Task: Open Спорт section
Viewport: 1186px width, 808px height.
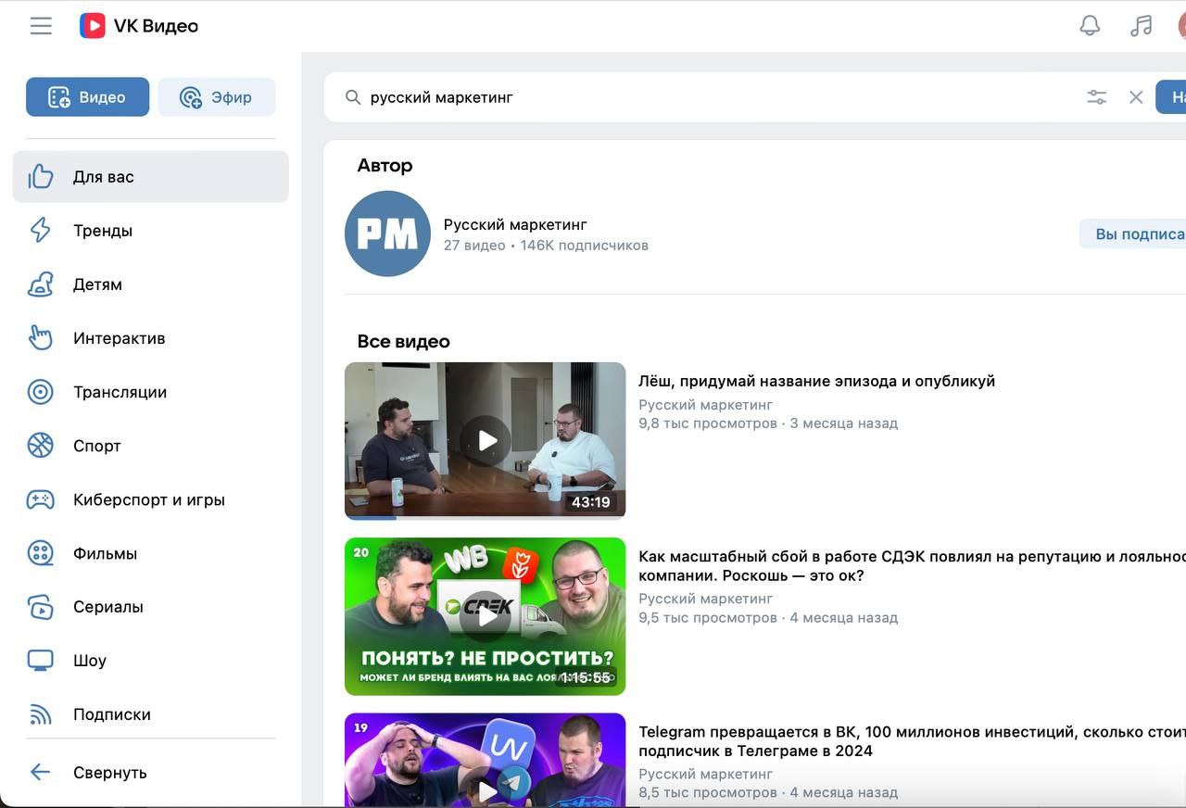Action: tap(151, 446)
